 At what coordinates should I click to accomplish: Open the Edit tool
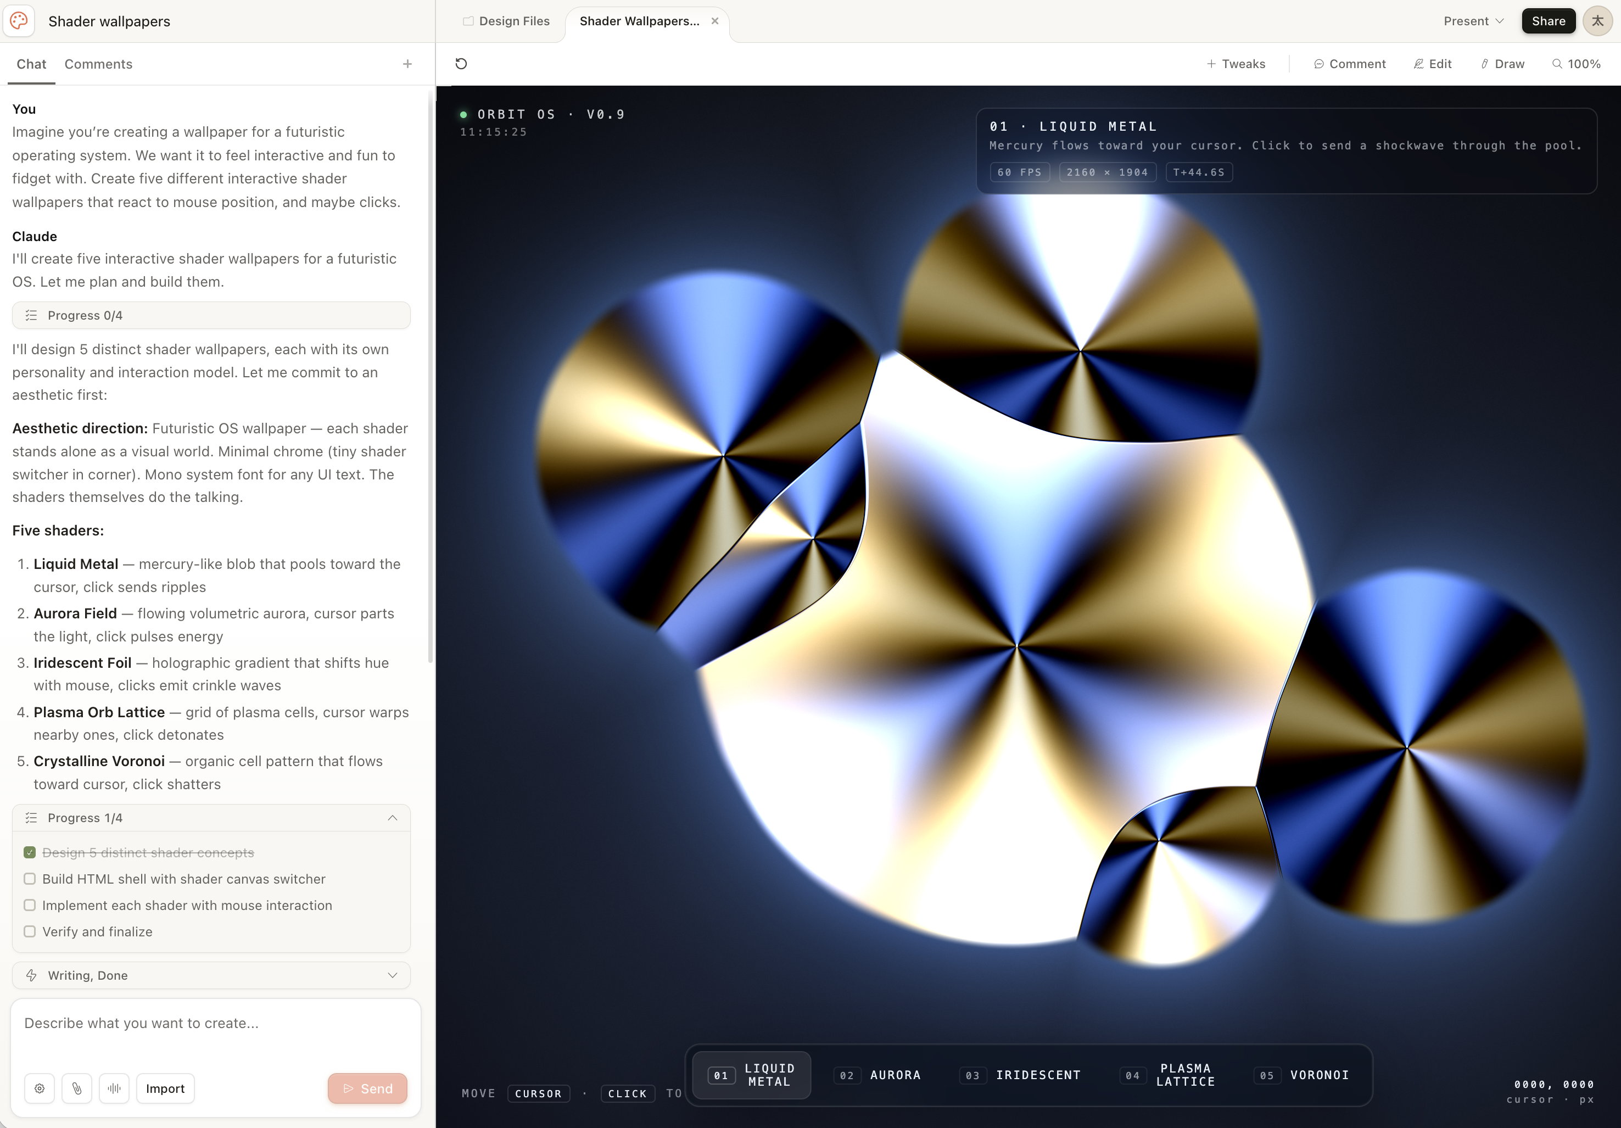pyautogui.click(x=1433, y=64)
